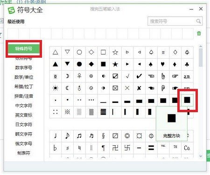Select the female Venus symbol

pyautogui.click(x=79, y=76)
